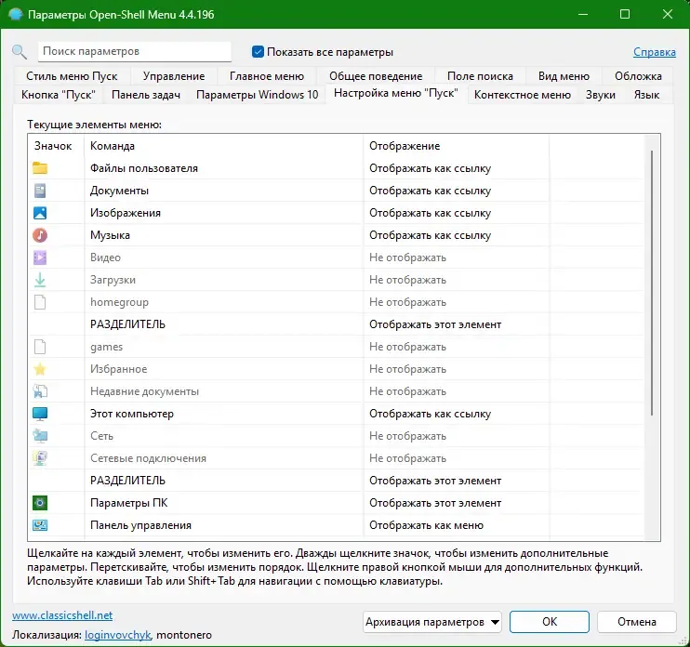Screen dimensions: 690x647
Task: Open the Контекстное меню tab
Action: pos(523,95)
